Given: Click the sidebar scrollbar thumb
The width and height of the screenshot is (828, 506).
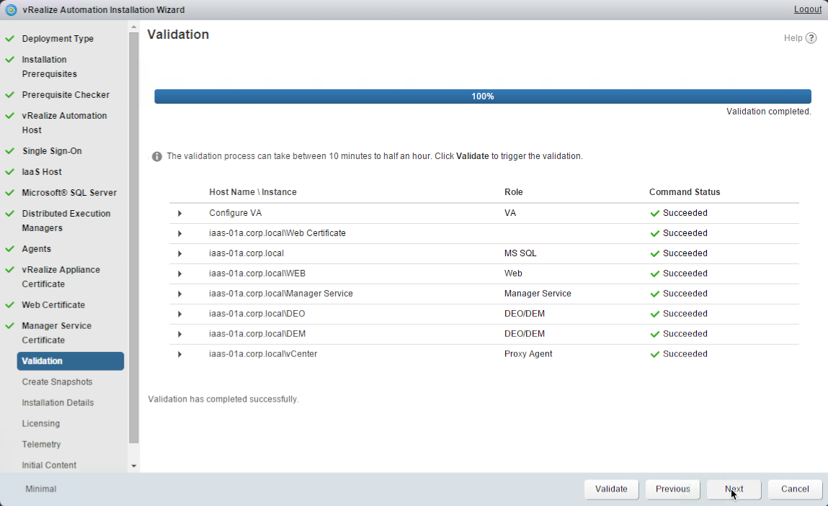Looking at the screenshot, I should point(133,238).
